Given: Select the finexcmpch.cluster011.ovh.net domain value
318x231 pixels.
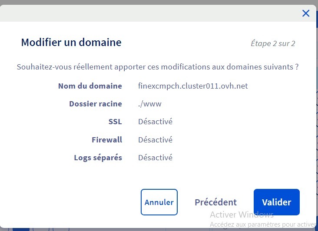Looking at the screenshot, I should [x=193, y=86].
